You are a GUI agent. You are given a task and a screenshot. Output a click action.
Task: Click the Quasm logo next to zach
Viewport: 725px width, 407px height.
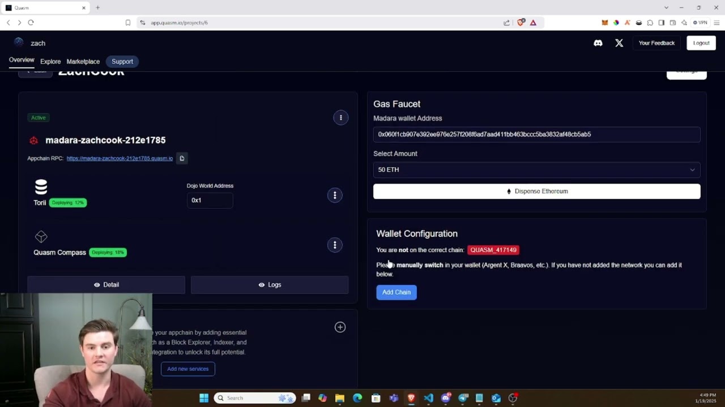(x=19, y=42)
